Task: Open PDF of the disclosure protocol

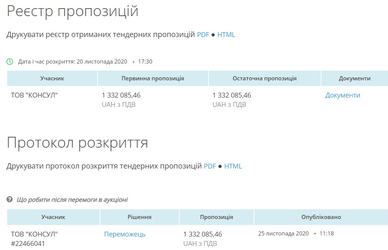Action: (210, 166)
